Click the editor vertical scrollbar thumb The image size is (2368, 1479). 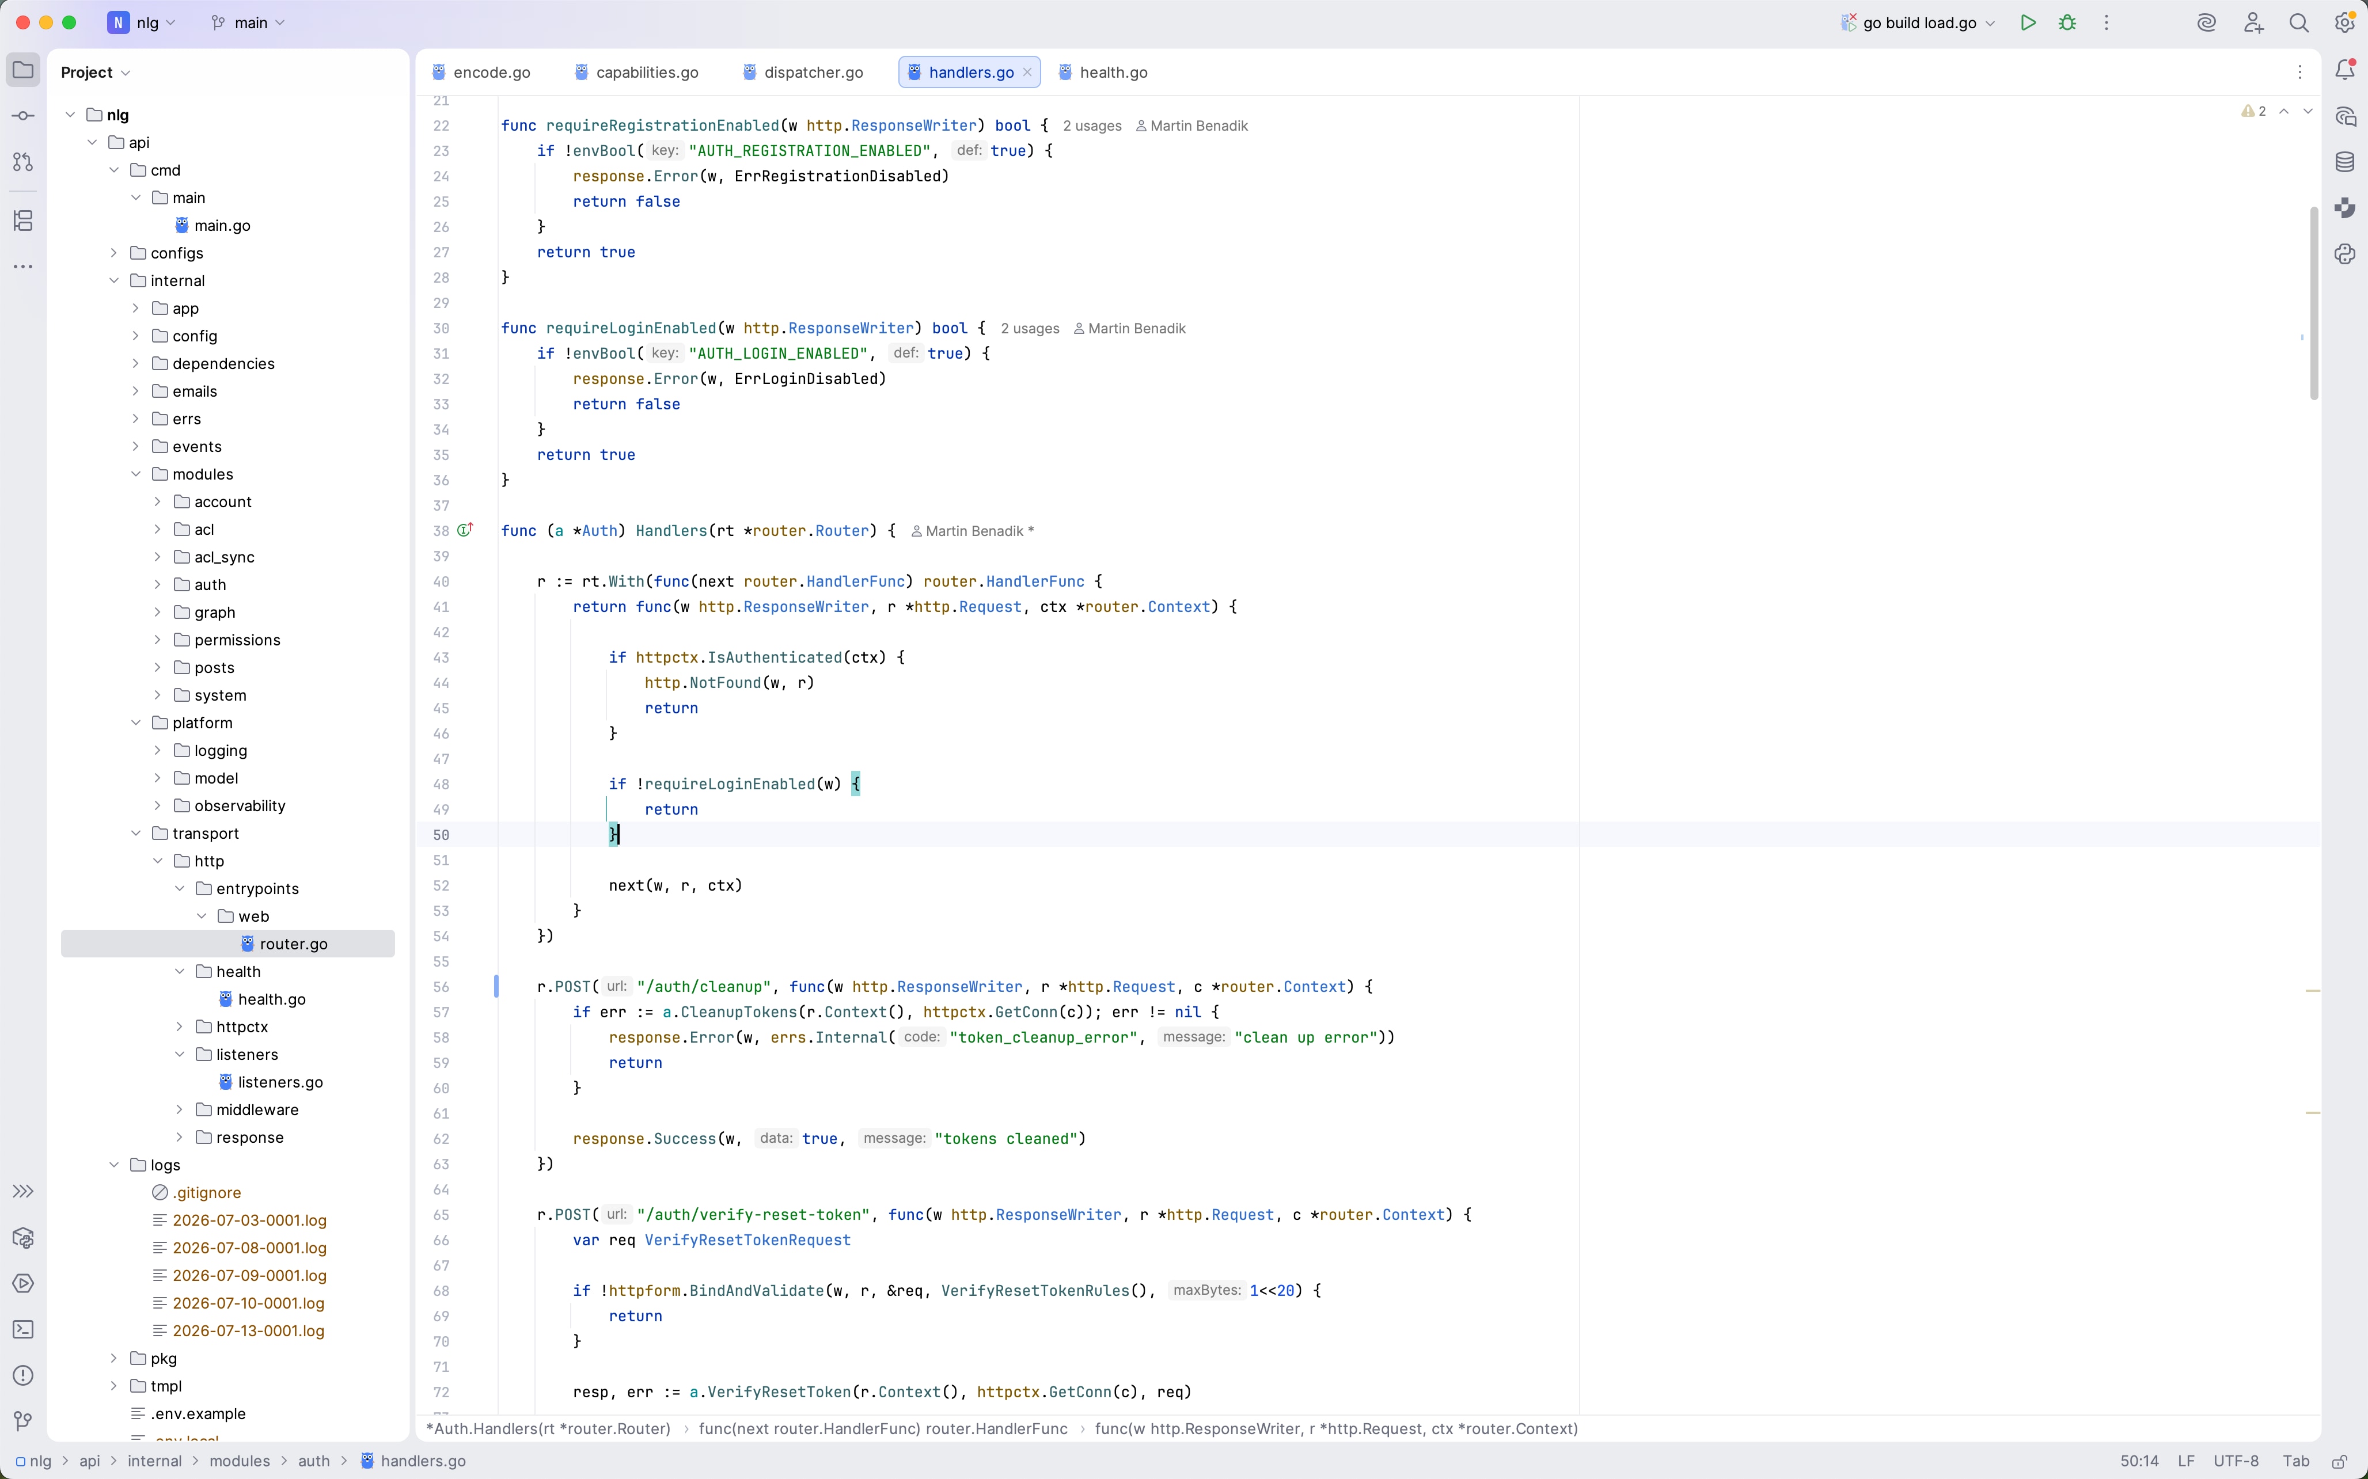click(2314, 303)
